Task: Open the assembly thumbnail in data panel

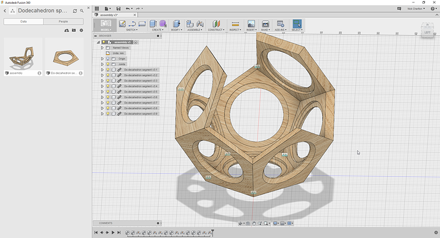Action: pyautogui.click(x=23, y=54)
